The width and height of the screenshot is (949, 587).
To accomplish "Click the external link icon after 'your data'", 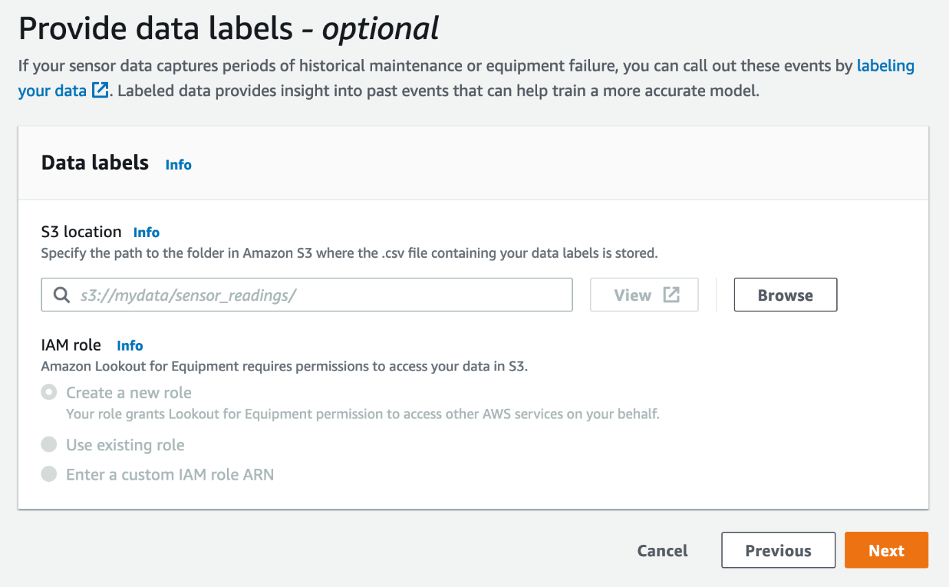I will point(100,90).
